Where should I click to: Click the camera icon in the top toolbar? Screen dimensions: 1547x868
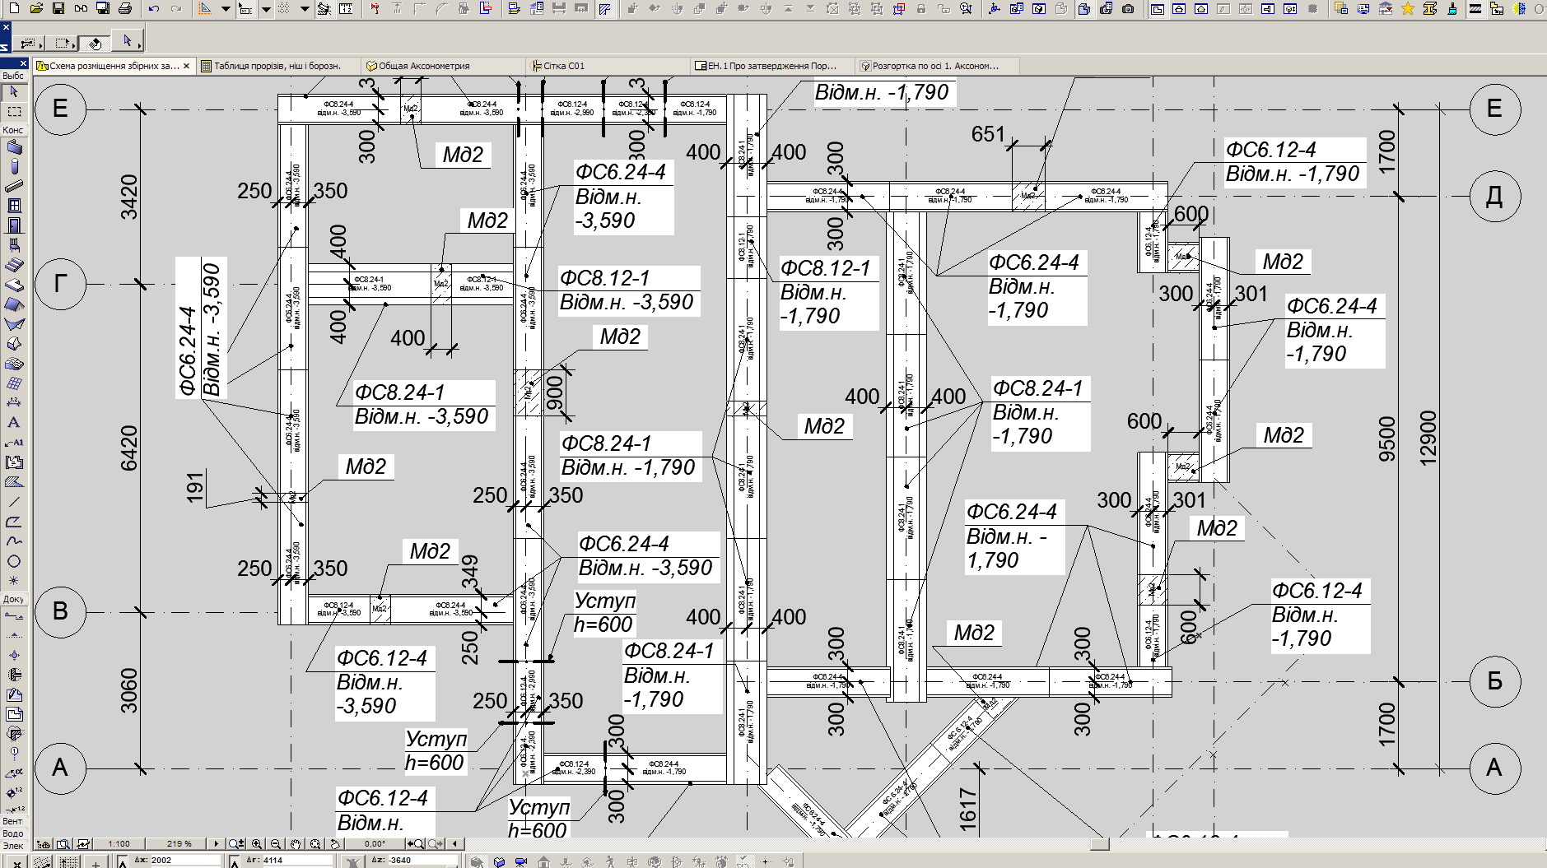[x=1128, y=9]
